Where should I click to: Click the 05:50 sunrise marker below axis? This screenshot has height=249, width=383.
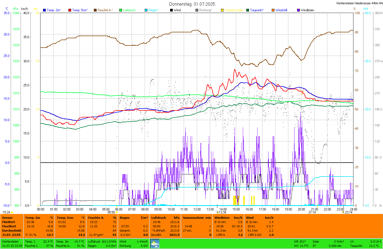coord(111,212)
